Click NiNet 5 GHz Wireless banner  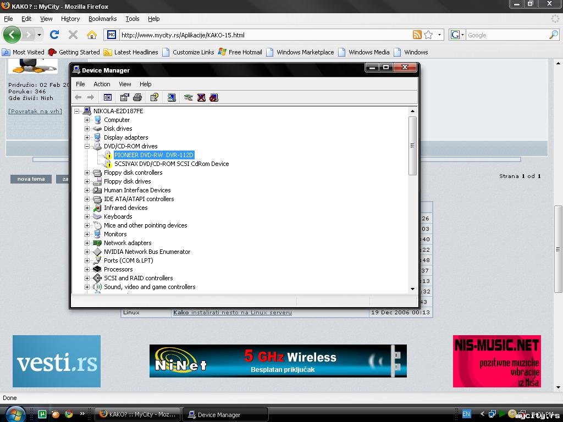point(278,361)
